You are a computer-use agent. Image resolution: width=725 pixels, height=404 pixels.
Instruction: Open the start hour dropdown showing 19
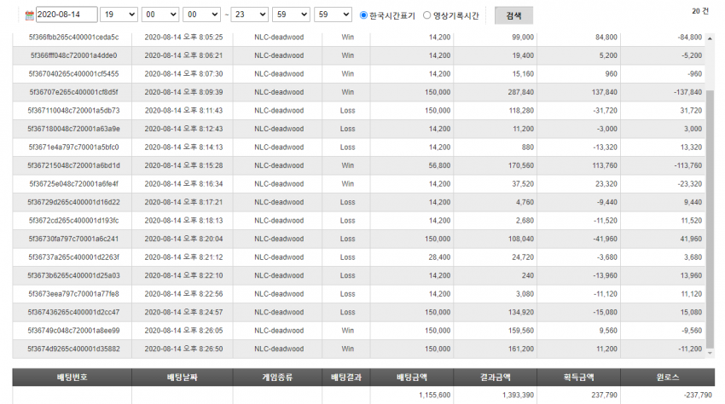[119, 14]
